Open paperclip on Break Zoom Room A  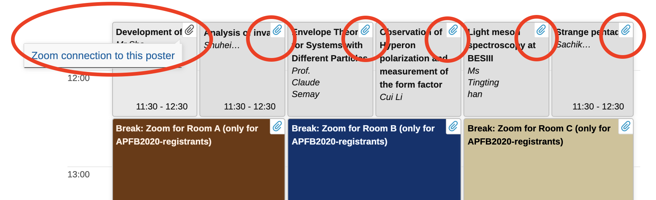tap(277, 126)
